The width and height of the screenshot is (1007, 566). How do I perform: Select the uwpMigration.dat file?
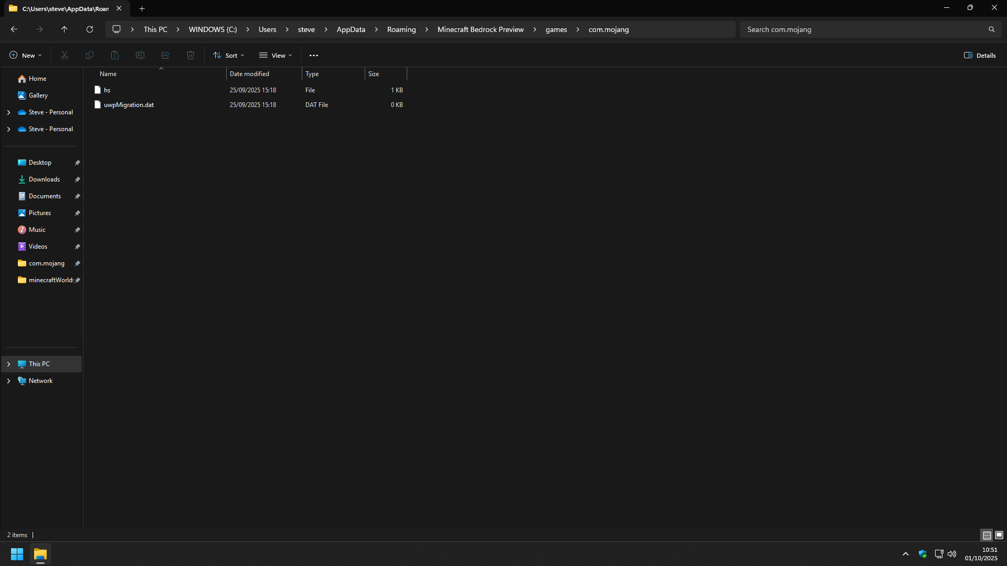pyautogui.click(x=129, y=105)
